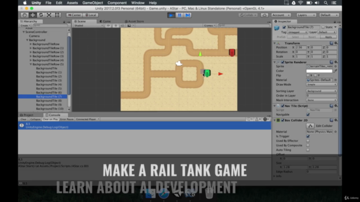Open Transform component gear menu
Image resolution: width=360 pixels, height=202 pixels.
click(336, 43)
